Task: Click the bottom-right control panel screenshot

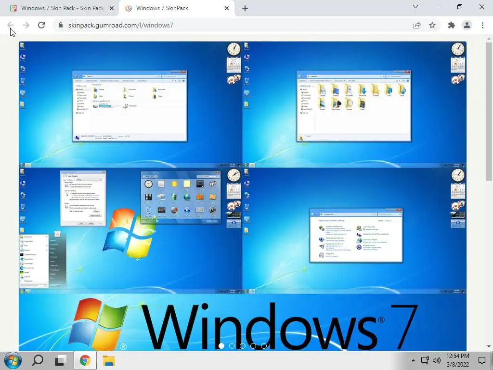Action: point(354,231)
